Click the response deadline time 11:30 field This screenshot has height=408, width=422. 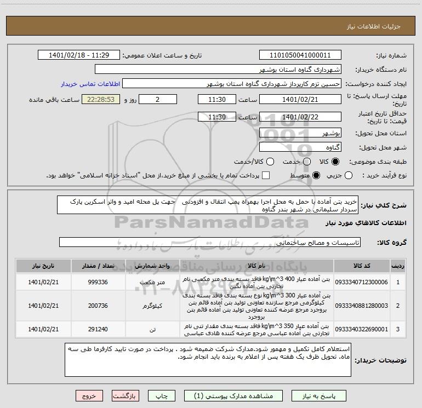tap(217, 99)
